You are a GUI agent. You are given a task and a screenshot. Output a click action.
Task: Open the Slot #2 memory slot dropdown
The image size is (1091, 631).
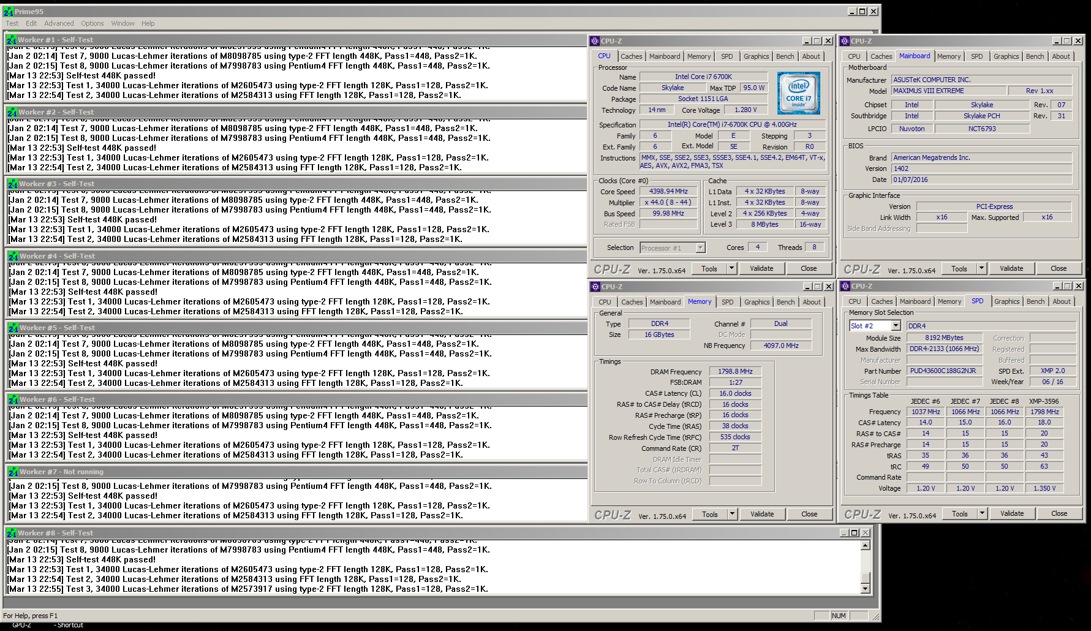point(896,326)
